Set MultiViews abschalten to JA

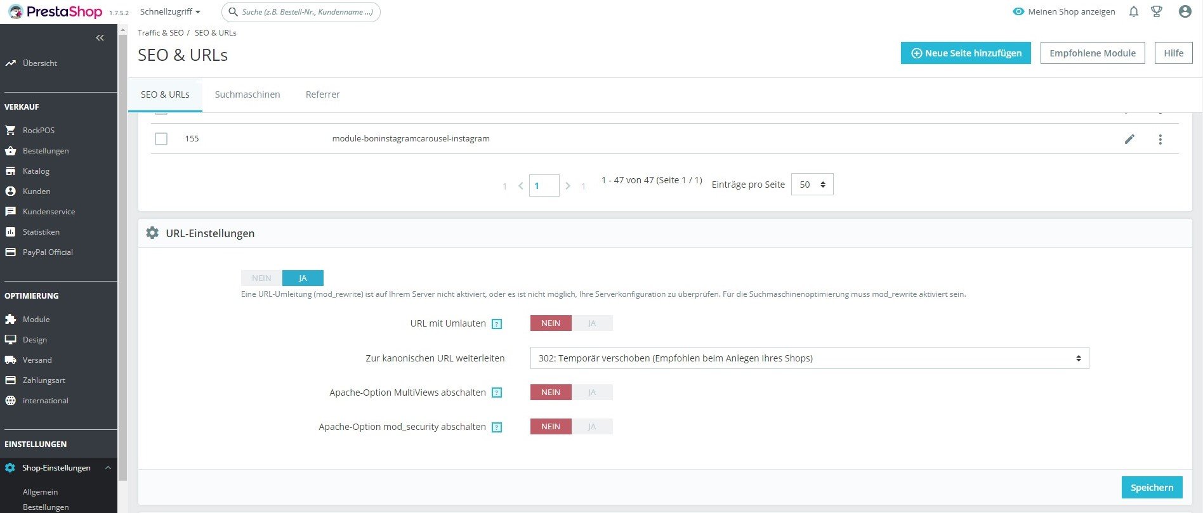[x=592, y=393]
